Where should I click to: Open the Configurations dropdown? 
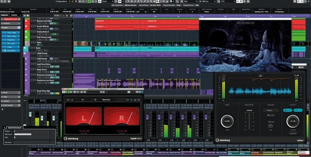(63, 1)
